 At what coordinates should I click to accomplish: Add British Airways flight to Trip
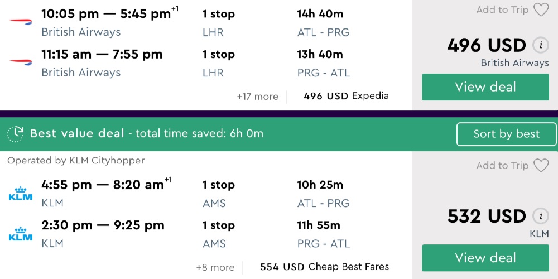[x=502, y=10]
